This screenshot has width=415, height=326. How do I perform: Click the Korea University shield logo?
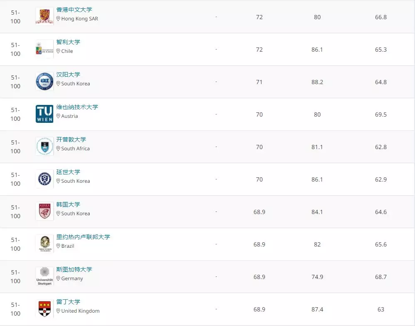44,211
